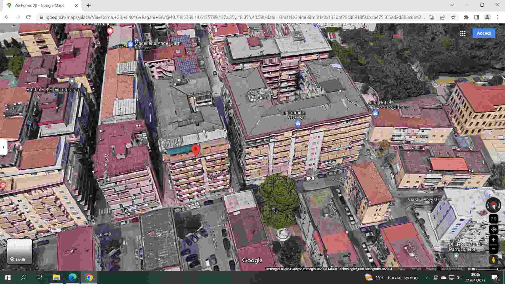Zoom out with the minus button
The height and width of the screenshot is (284, 505).
pyautogui.click(x=493, y=249)
